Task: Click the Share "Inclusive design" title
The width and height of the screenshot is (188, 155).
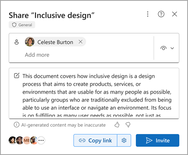Action: pos(52,15)
